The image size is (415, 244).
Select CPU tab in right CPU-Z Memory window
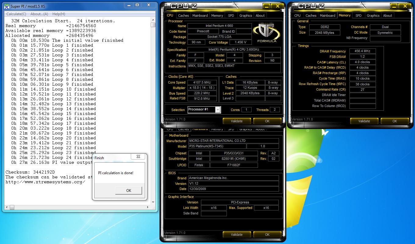click(x=297, y=16)
